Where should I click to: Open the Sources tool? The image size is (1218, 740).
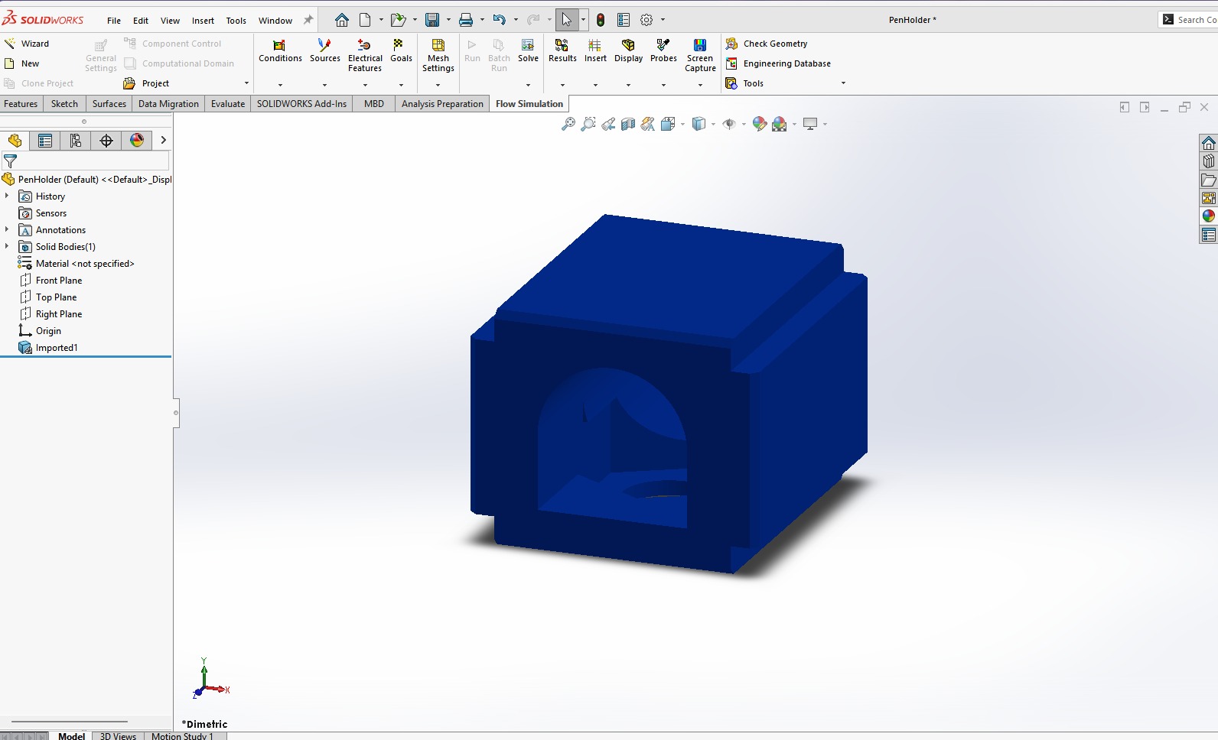click(x=324, y=50)
